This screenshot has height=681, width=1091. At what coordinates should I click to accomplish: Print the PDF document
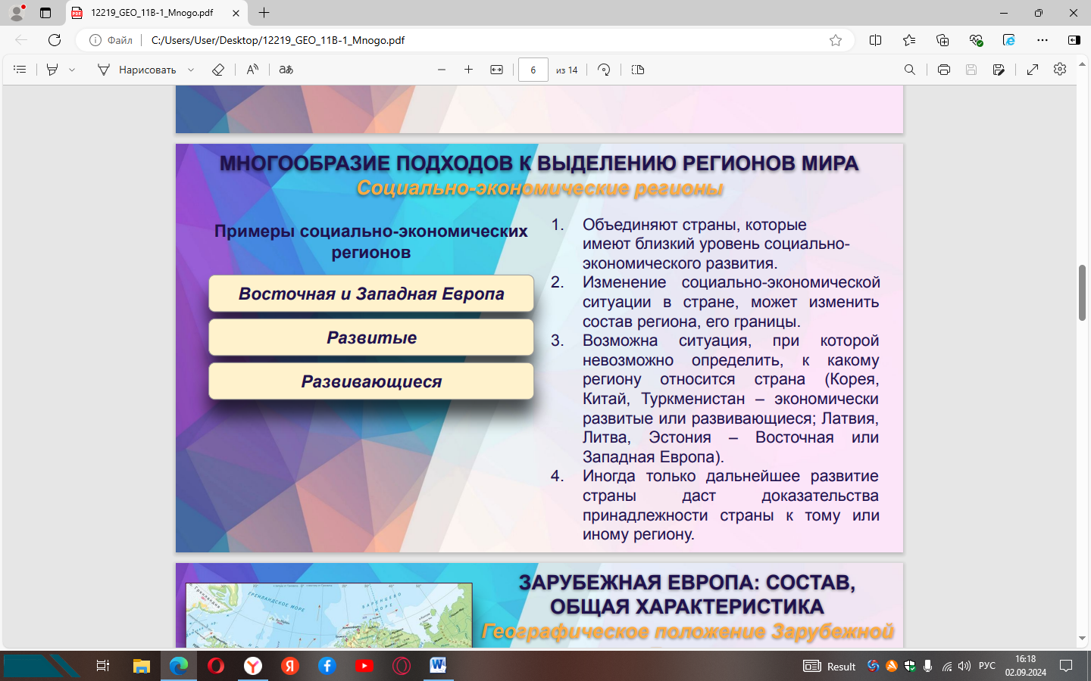click(943, 70)
